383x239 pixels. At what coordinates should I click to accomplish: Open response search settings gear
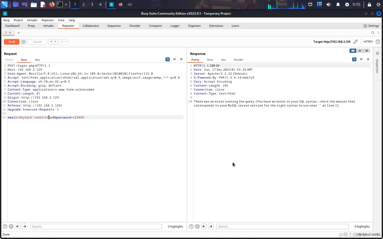pos(197,227)
